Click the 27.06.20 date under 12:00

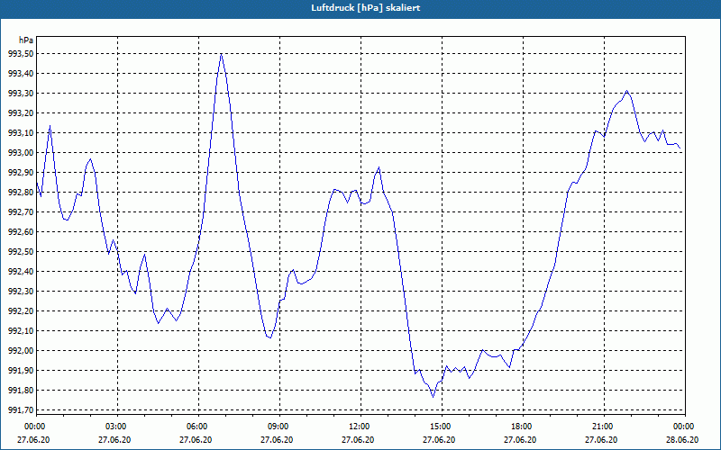(358, 440)
